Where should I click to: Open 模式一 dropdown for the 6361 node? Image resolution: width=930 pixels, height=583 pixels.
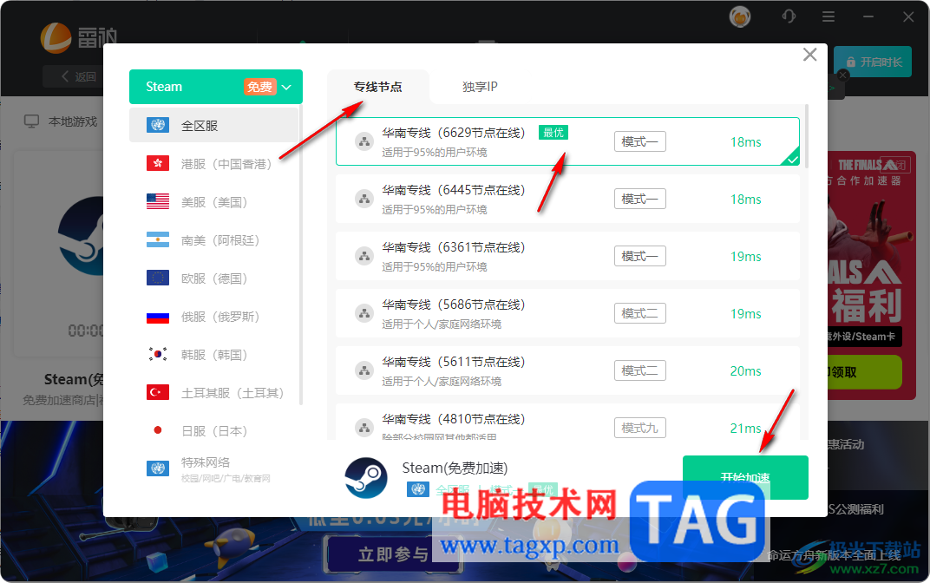640,256
